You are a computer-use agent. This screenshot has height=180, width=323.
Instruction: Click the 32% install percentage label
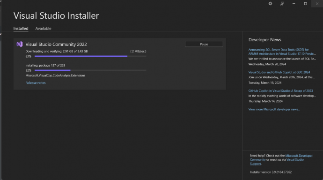click(29, 70)
